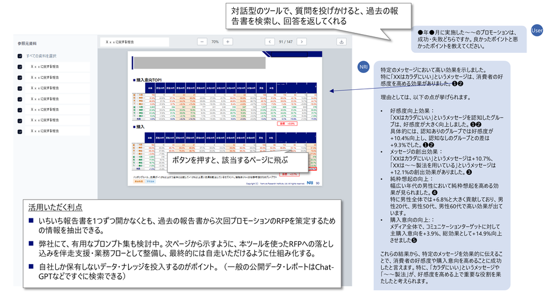Uncheck the first Xｘｘに関する報告 checkbox

20,66
